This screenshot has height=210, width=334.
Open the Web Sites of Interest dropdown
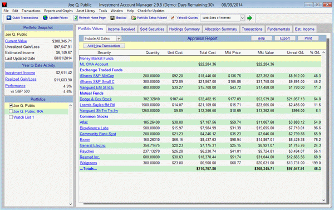click(x=242, y=18)
